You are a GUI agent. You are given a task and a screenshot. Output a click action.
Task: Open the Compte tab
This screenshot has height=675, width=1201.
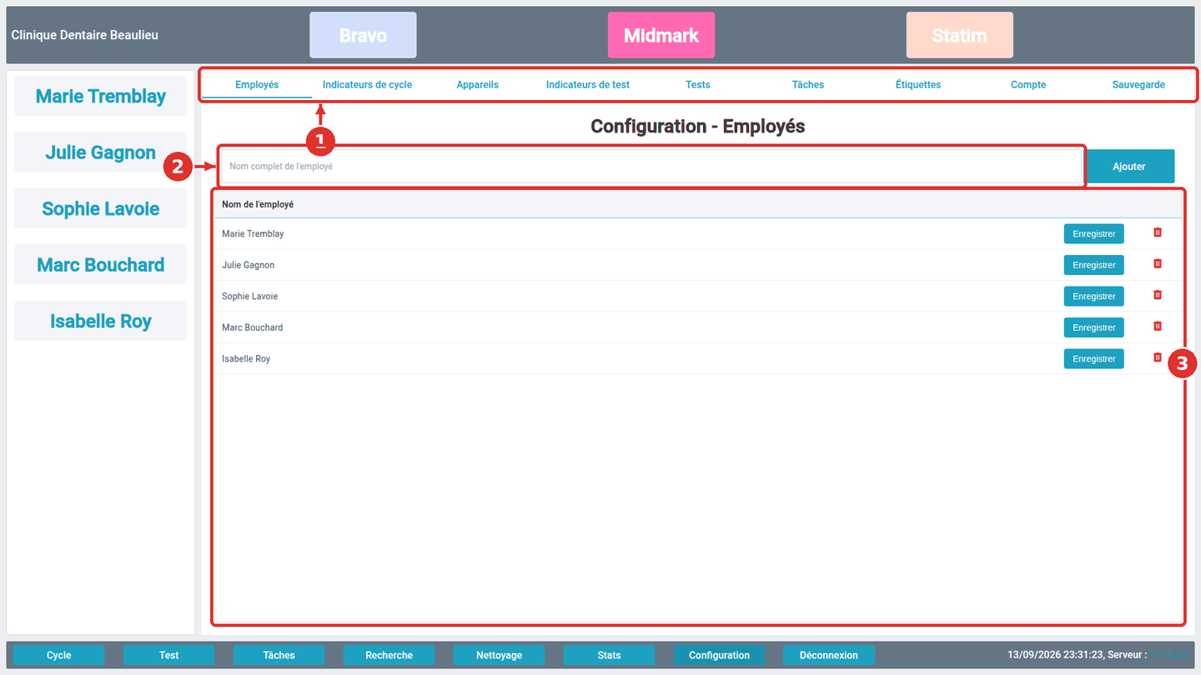(1028, 84)
